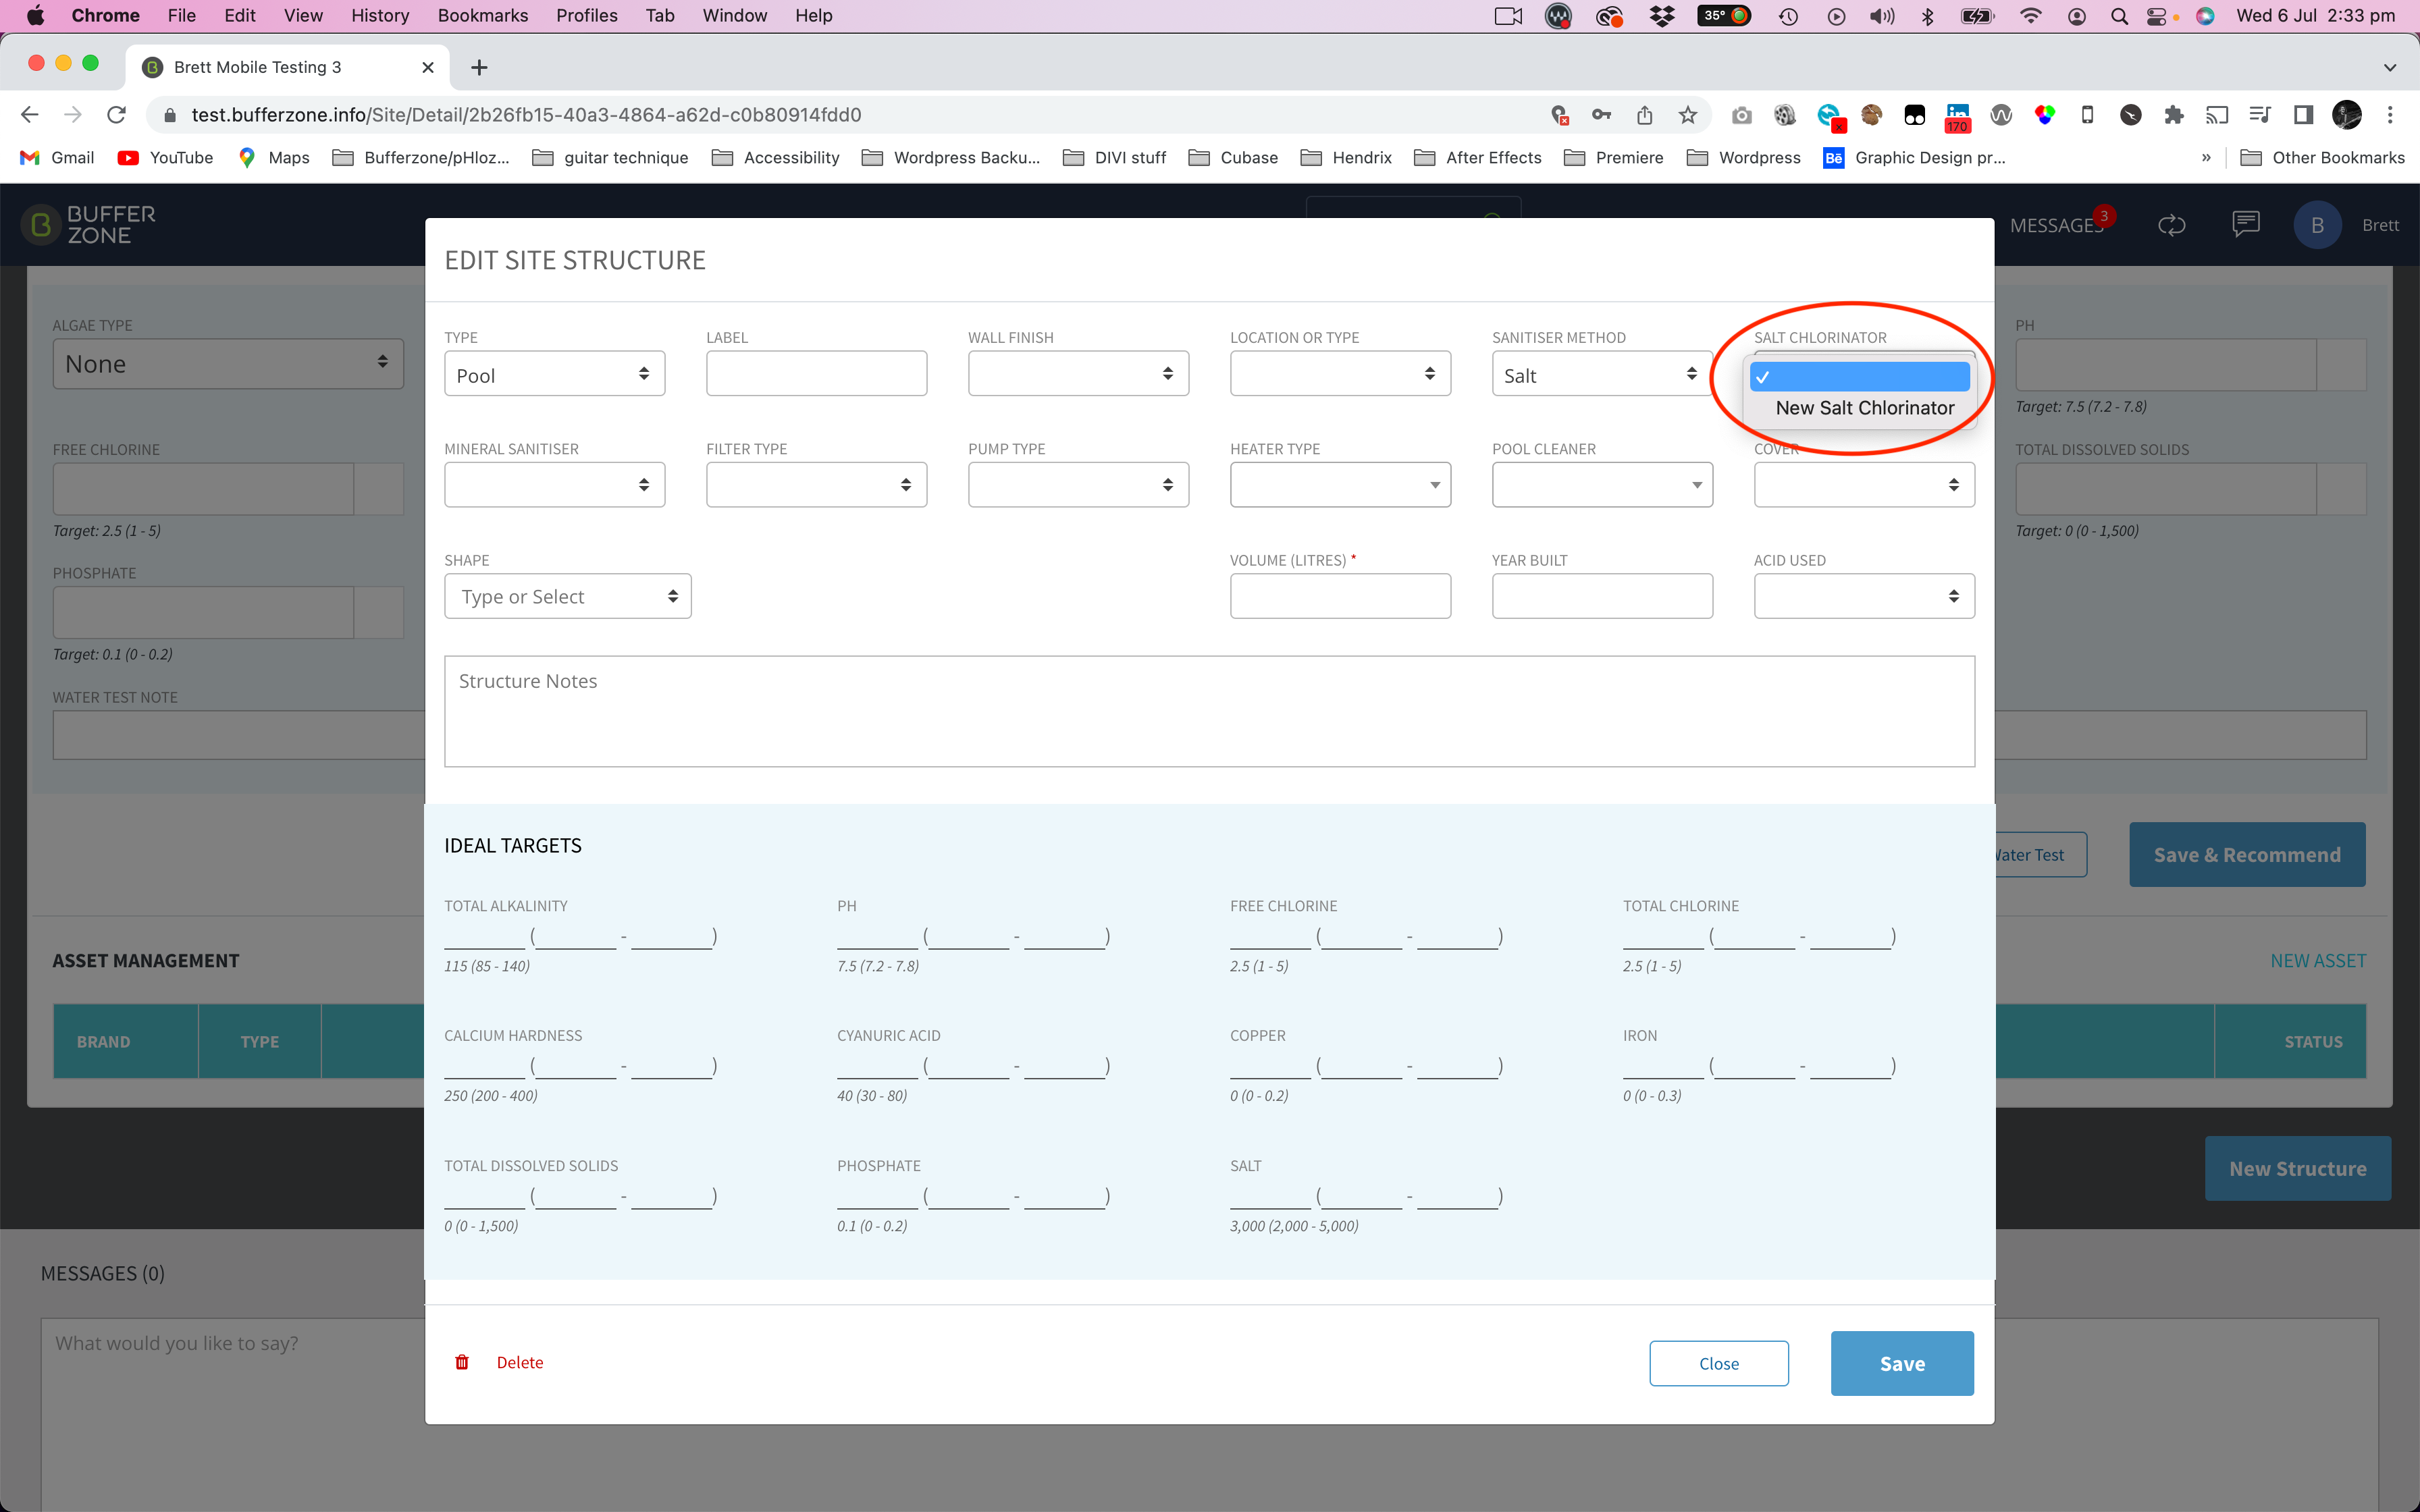2420x1512 pixels.
Task: Open the chat messages icon in header
Action: click(2245, 224)
